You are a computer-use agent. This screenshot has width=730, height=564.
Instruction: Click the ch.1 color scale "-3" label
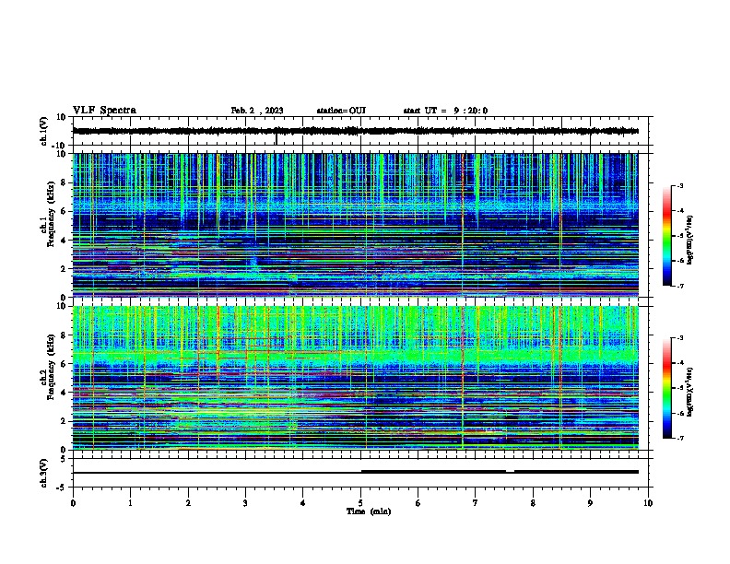coord(680,185)
